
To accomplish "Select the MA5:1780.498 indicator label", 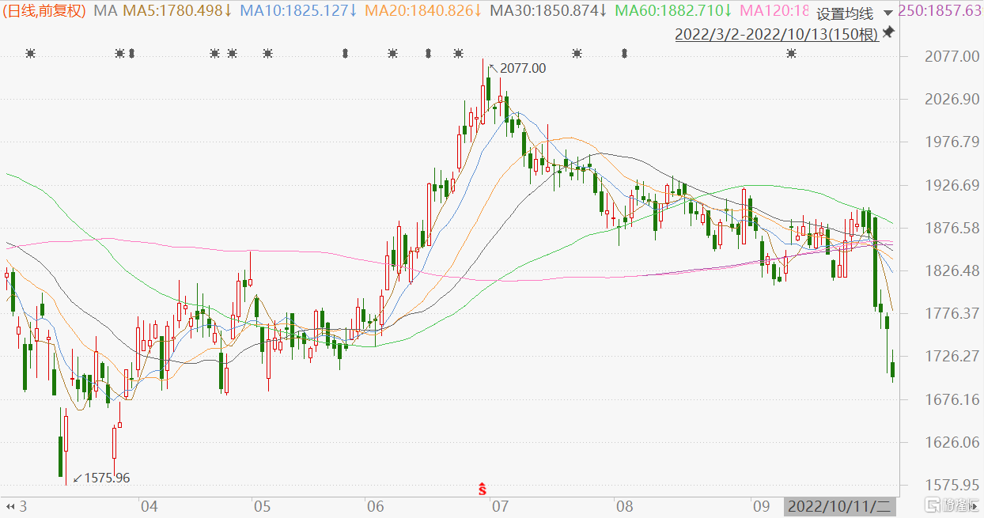I will click(x=179, y=11).
